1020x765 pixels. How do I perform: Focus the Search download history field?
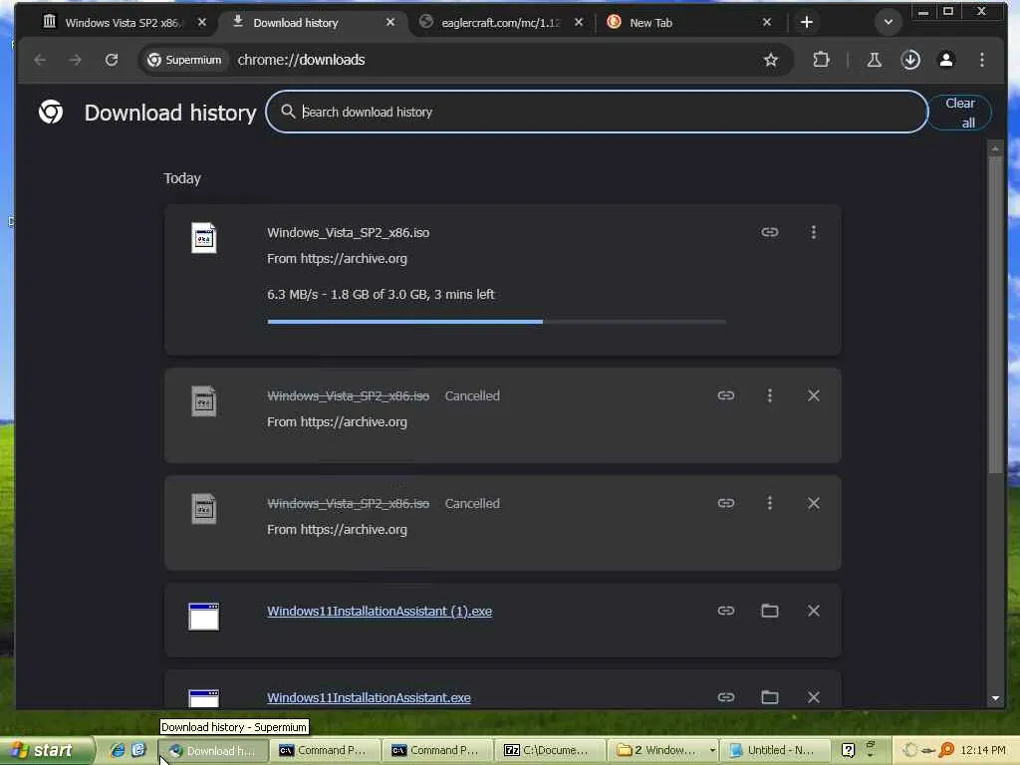click(597, 112)
